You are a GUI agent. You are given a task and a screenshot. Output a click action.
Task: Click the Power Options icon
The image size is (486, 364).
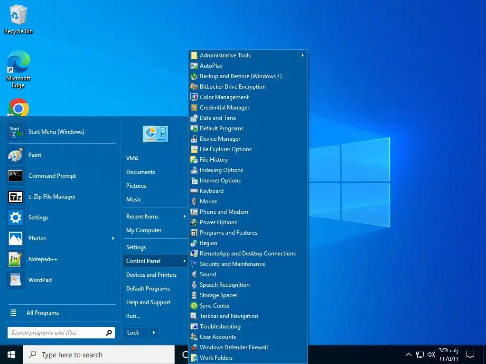pyautogui.click(x=194, y=222)
